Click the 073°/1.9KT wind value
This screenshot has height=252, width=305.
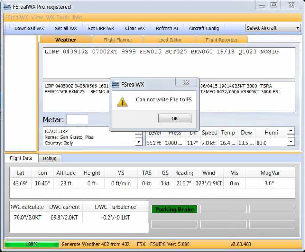(x=209, y=183)
